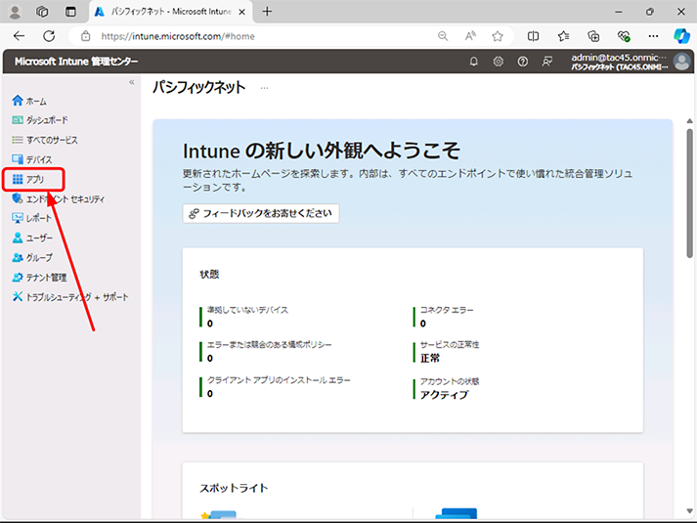Open the workspaces icon
The width and height of the screenshot is (697, 523).
pos(42,12)
